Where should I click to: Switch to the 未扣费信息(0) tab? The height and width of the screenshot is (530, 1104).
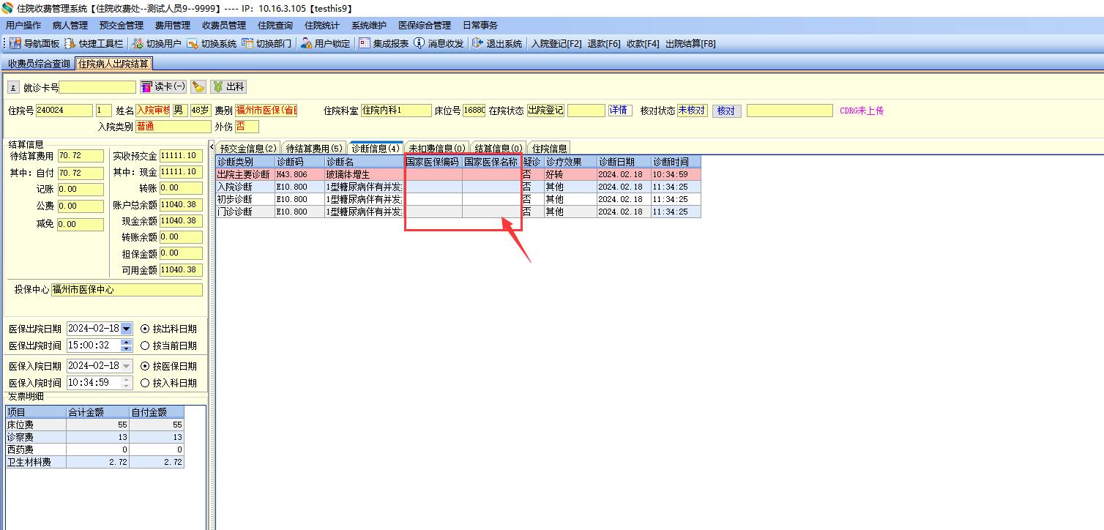pyautogui.click(x=437, y=148)
